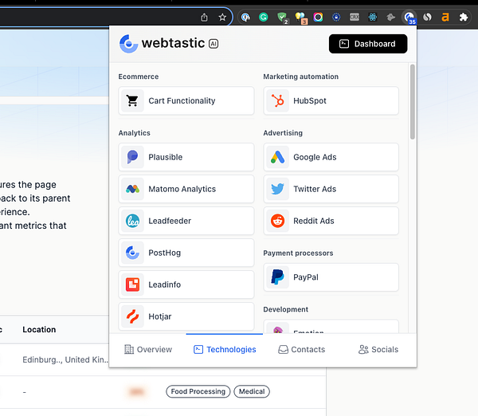
Task: Click the Leadfeeder logo icon
Action: tap(132, 221)
